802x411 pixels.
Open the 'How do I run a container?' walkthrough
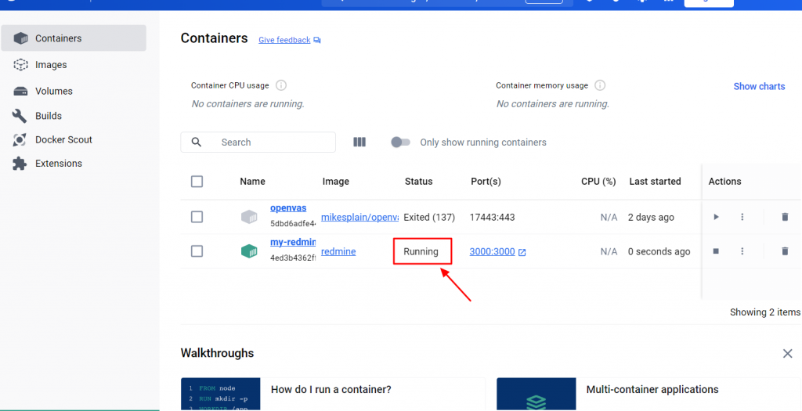pos(333,394)
